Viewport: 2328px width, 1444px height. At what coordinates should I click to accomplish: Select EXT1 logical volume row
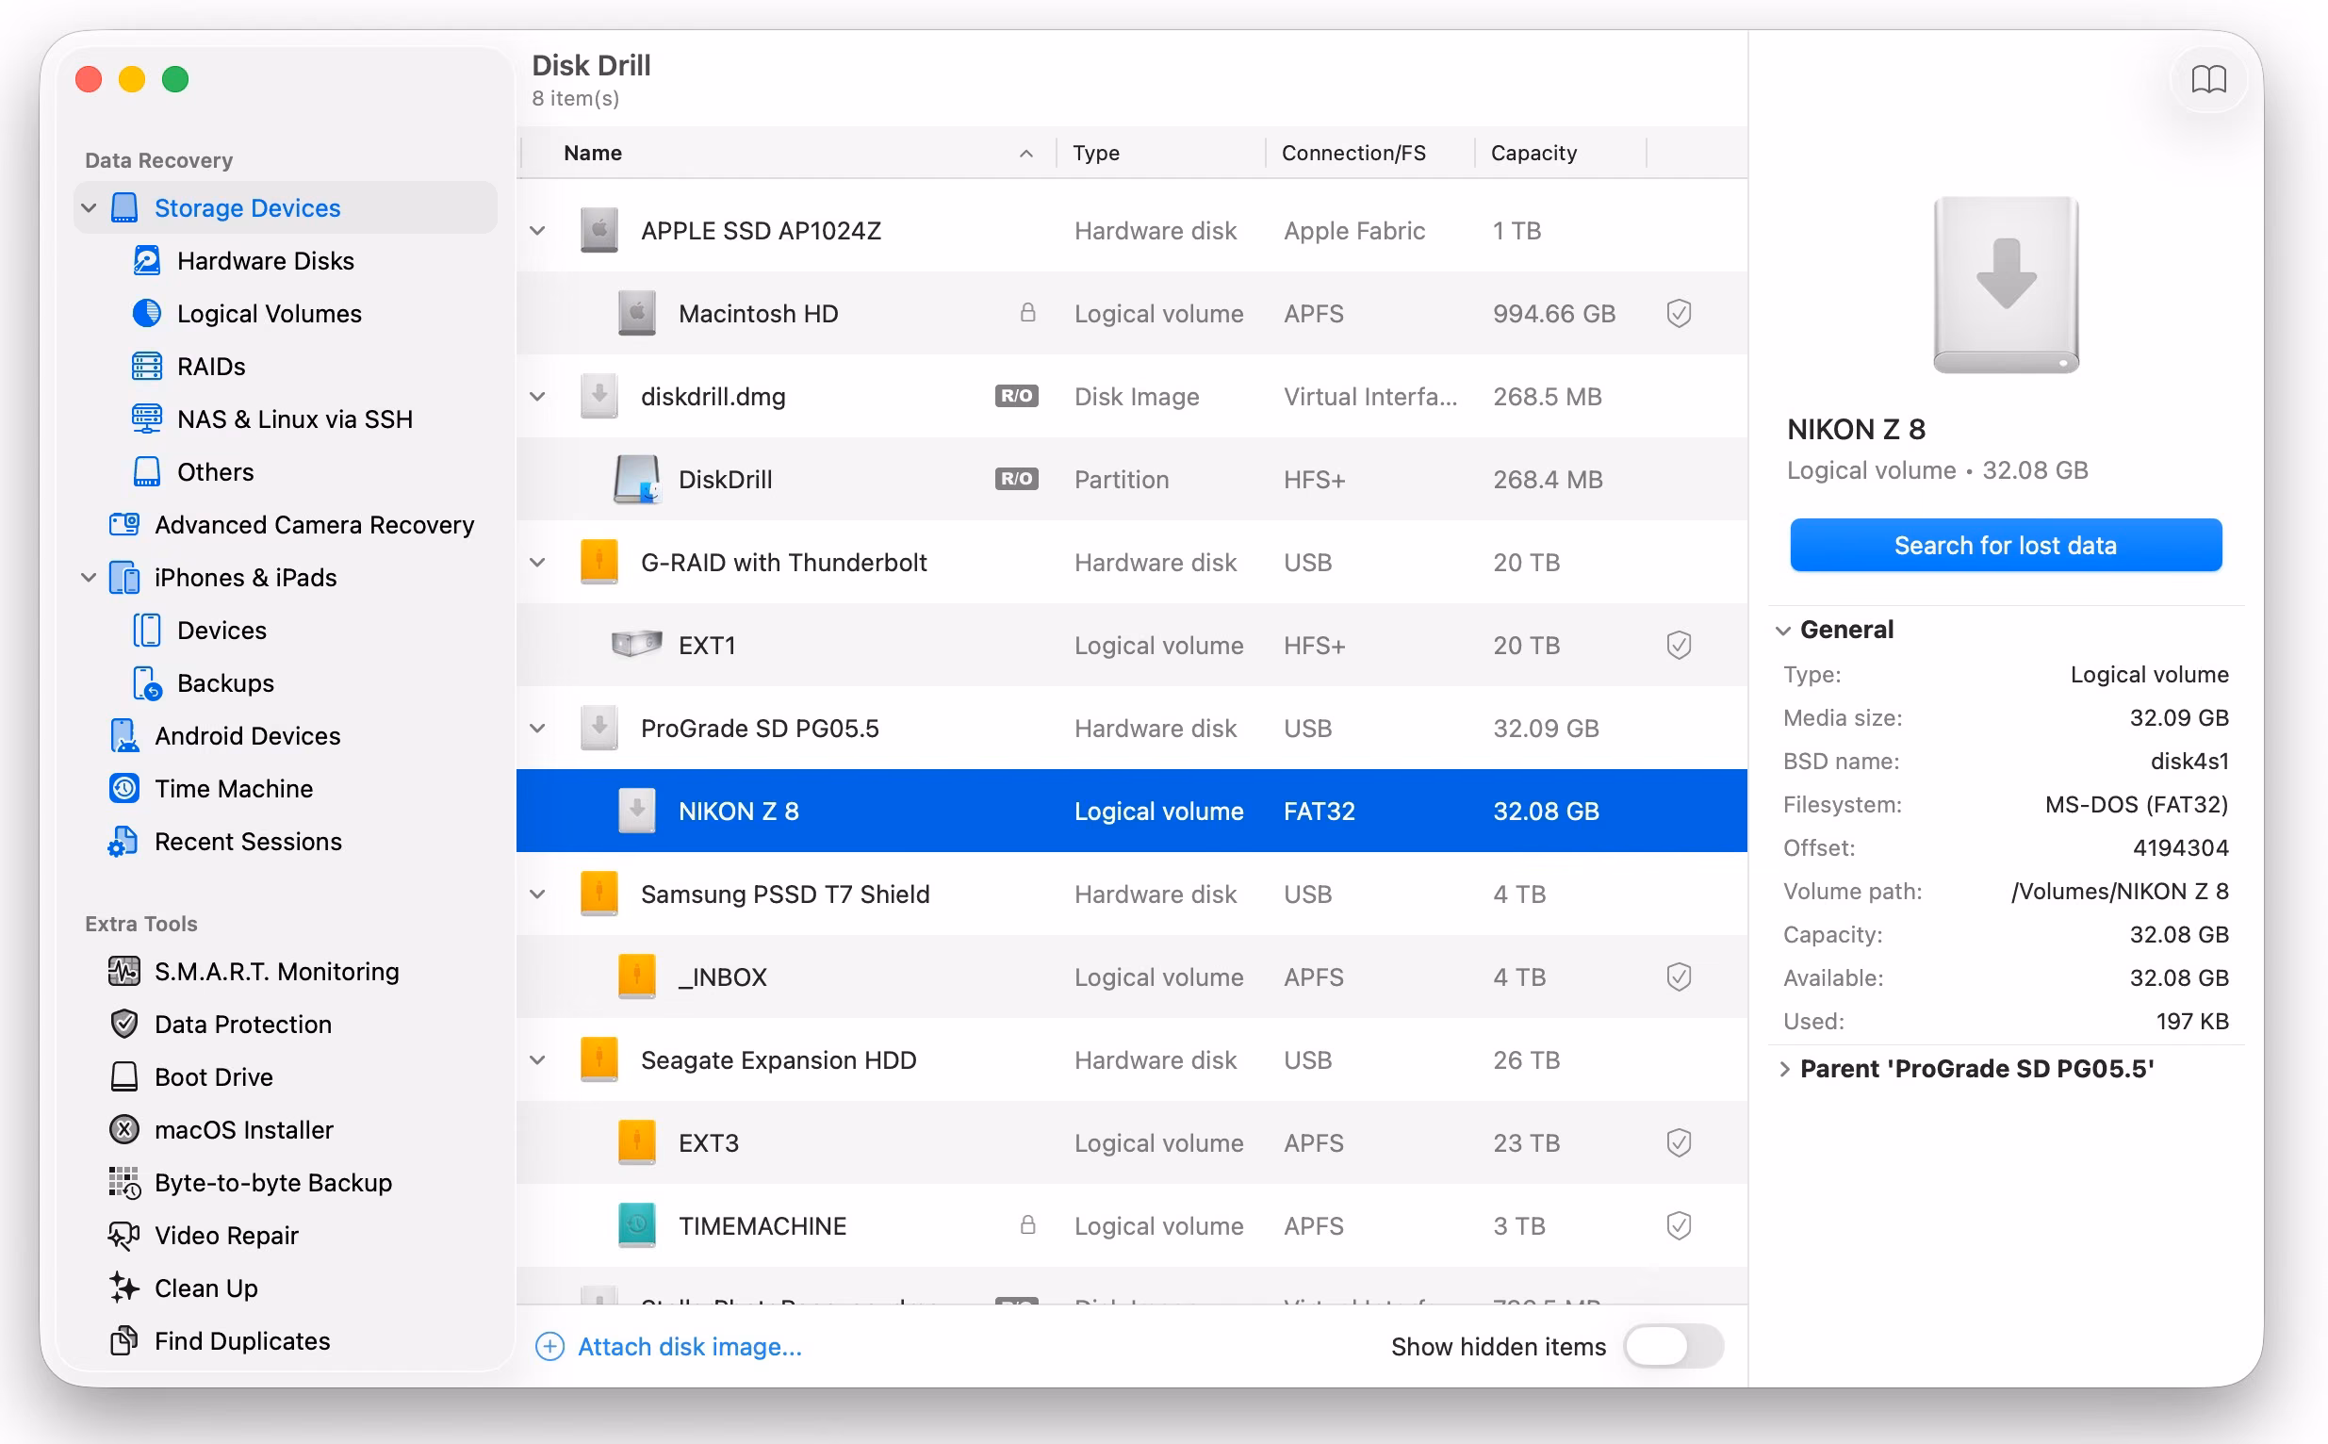(1132, 646)
